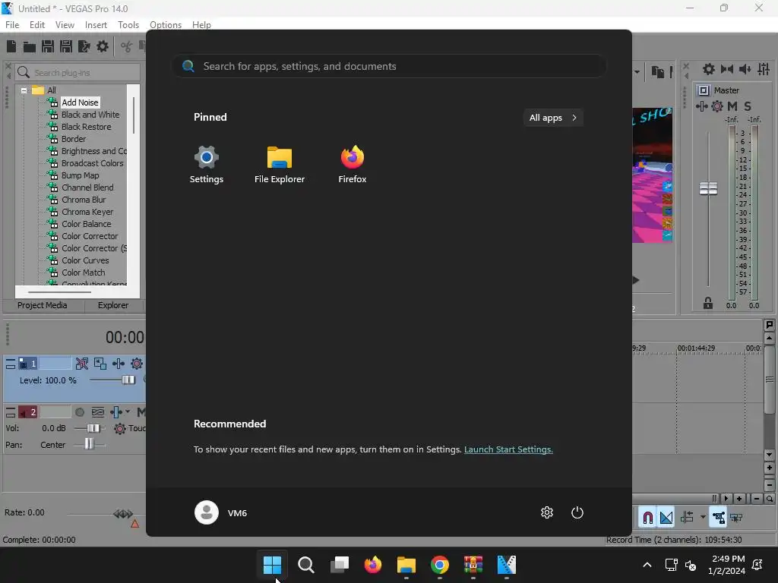Invert phase on audio track 2
The width and height of the screenshot is (778, 583).
pos(98,412)
